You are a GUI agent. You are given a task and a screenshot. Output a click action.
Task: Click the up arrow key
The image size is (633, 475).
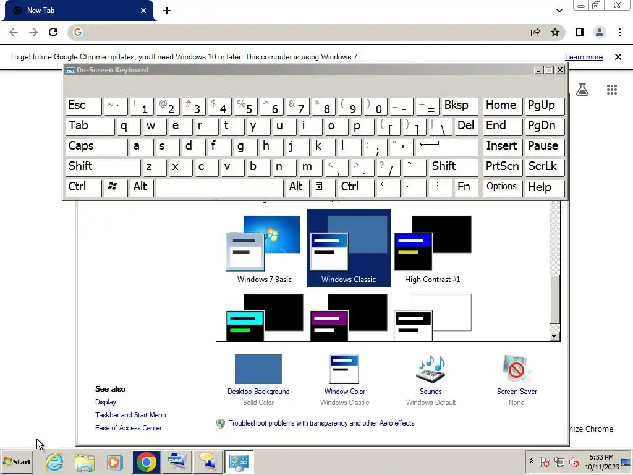click(x=414, y=167)
